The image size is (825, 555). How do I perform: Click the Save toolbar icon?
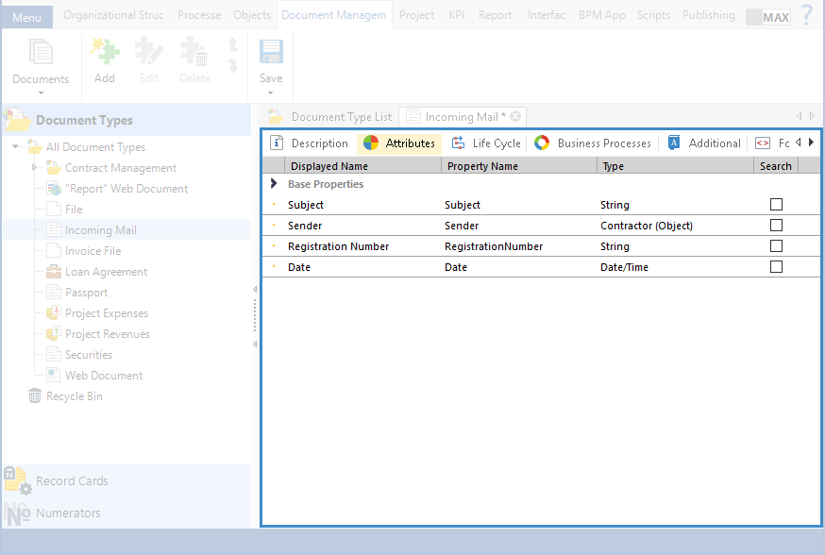coord(270,54)
